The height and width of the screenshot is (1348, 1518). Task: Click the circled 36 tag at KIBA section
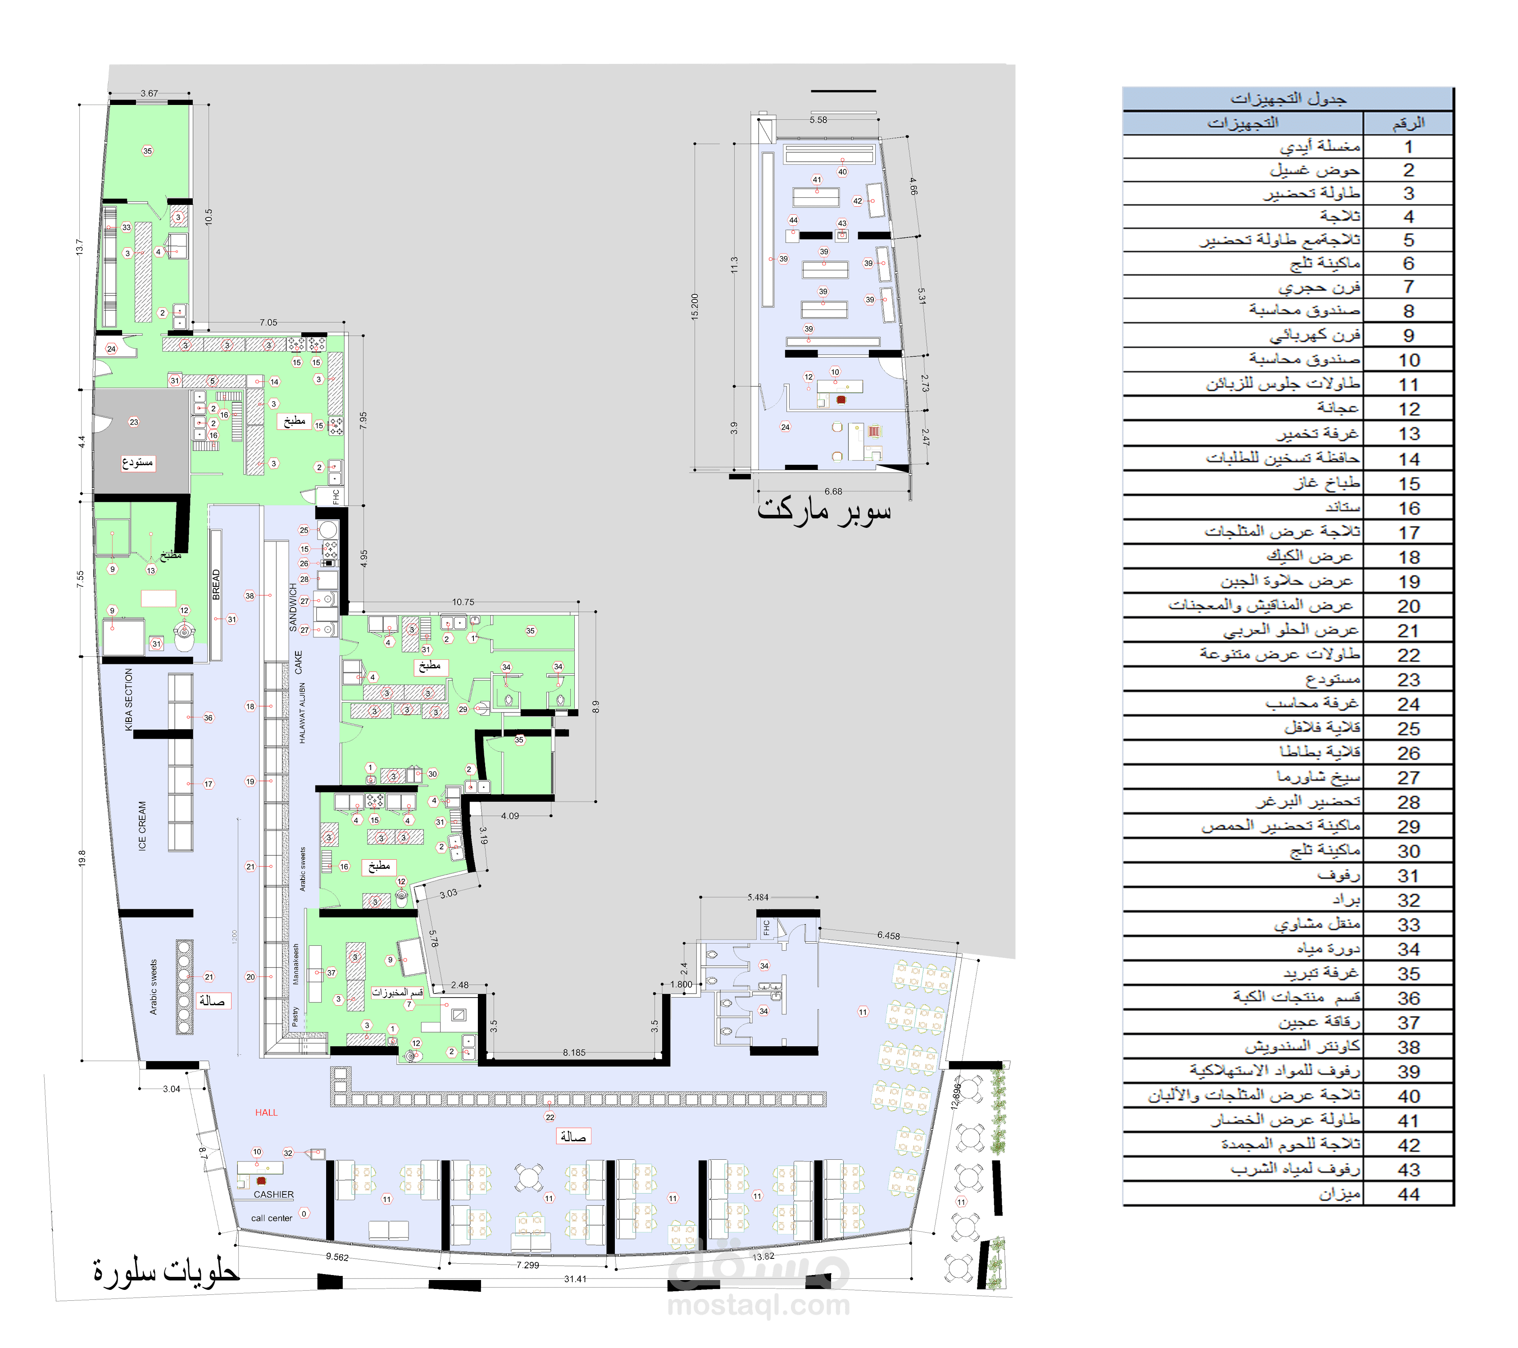point(208,717)
